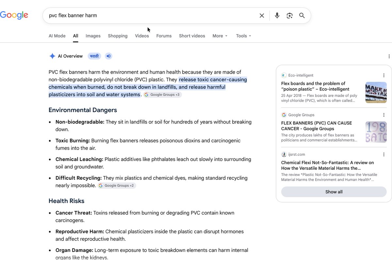The width and height of the screenshot is (392, 260).
Task: Open the Videos tab
Action: coord(142,36)
